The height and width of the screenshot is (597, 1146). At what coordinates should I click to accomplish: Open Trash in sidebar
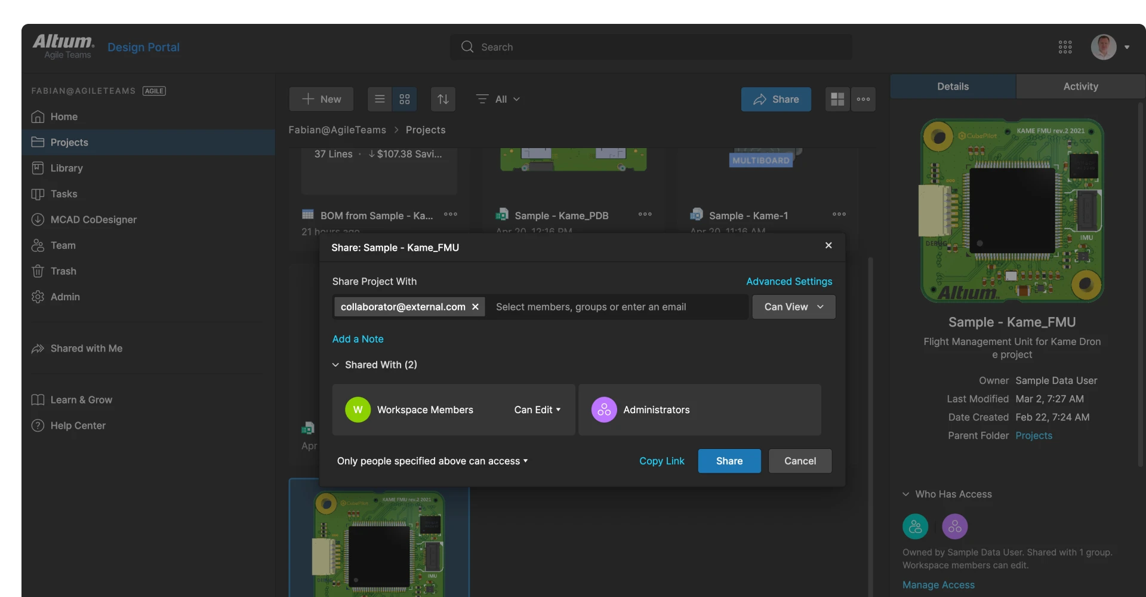point(148,271)
